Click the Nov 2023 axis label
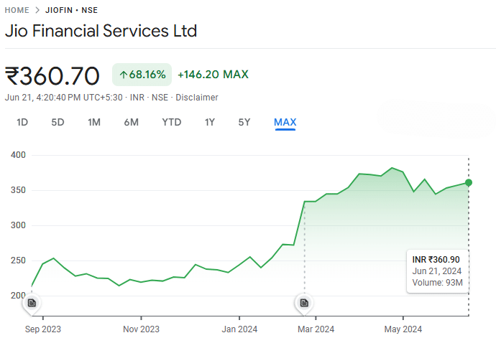This screenshot has width=496, height=338. pos(141,329)
